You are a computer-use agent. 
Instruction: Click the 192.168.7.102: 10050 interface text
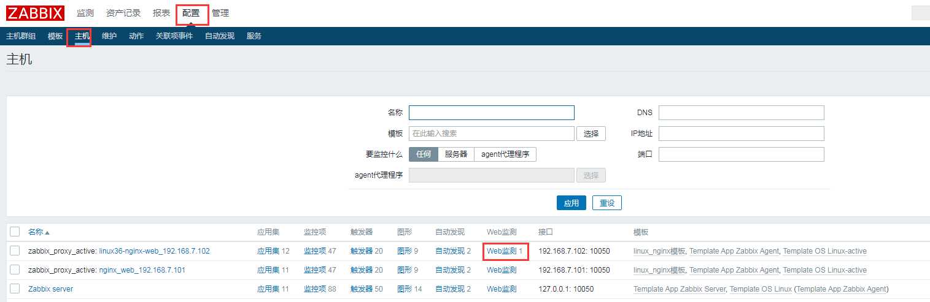(574, 251)
